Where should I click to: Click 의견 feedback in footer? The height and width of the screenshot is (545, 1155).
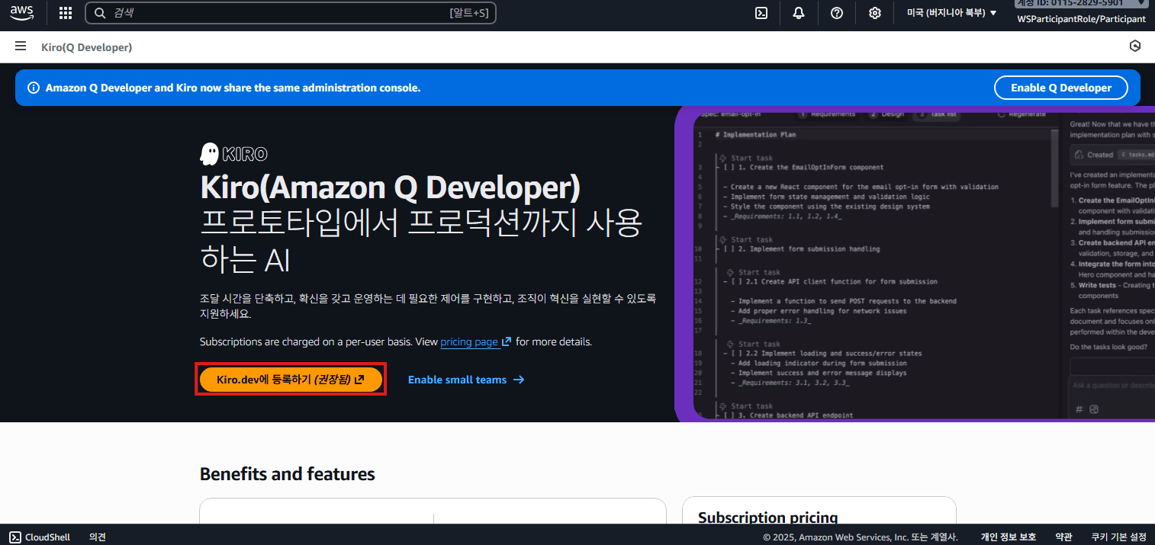pos(98,537)
